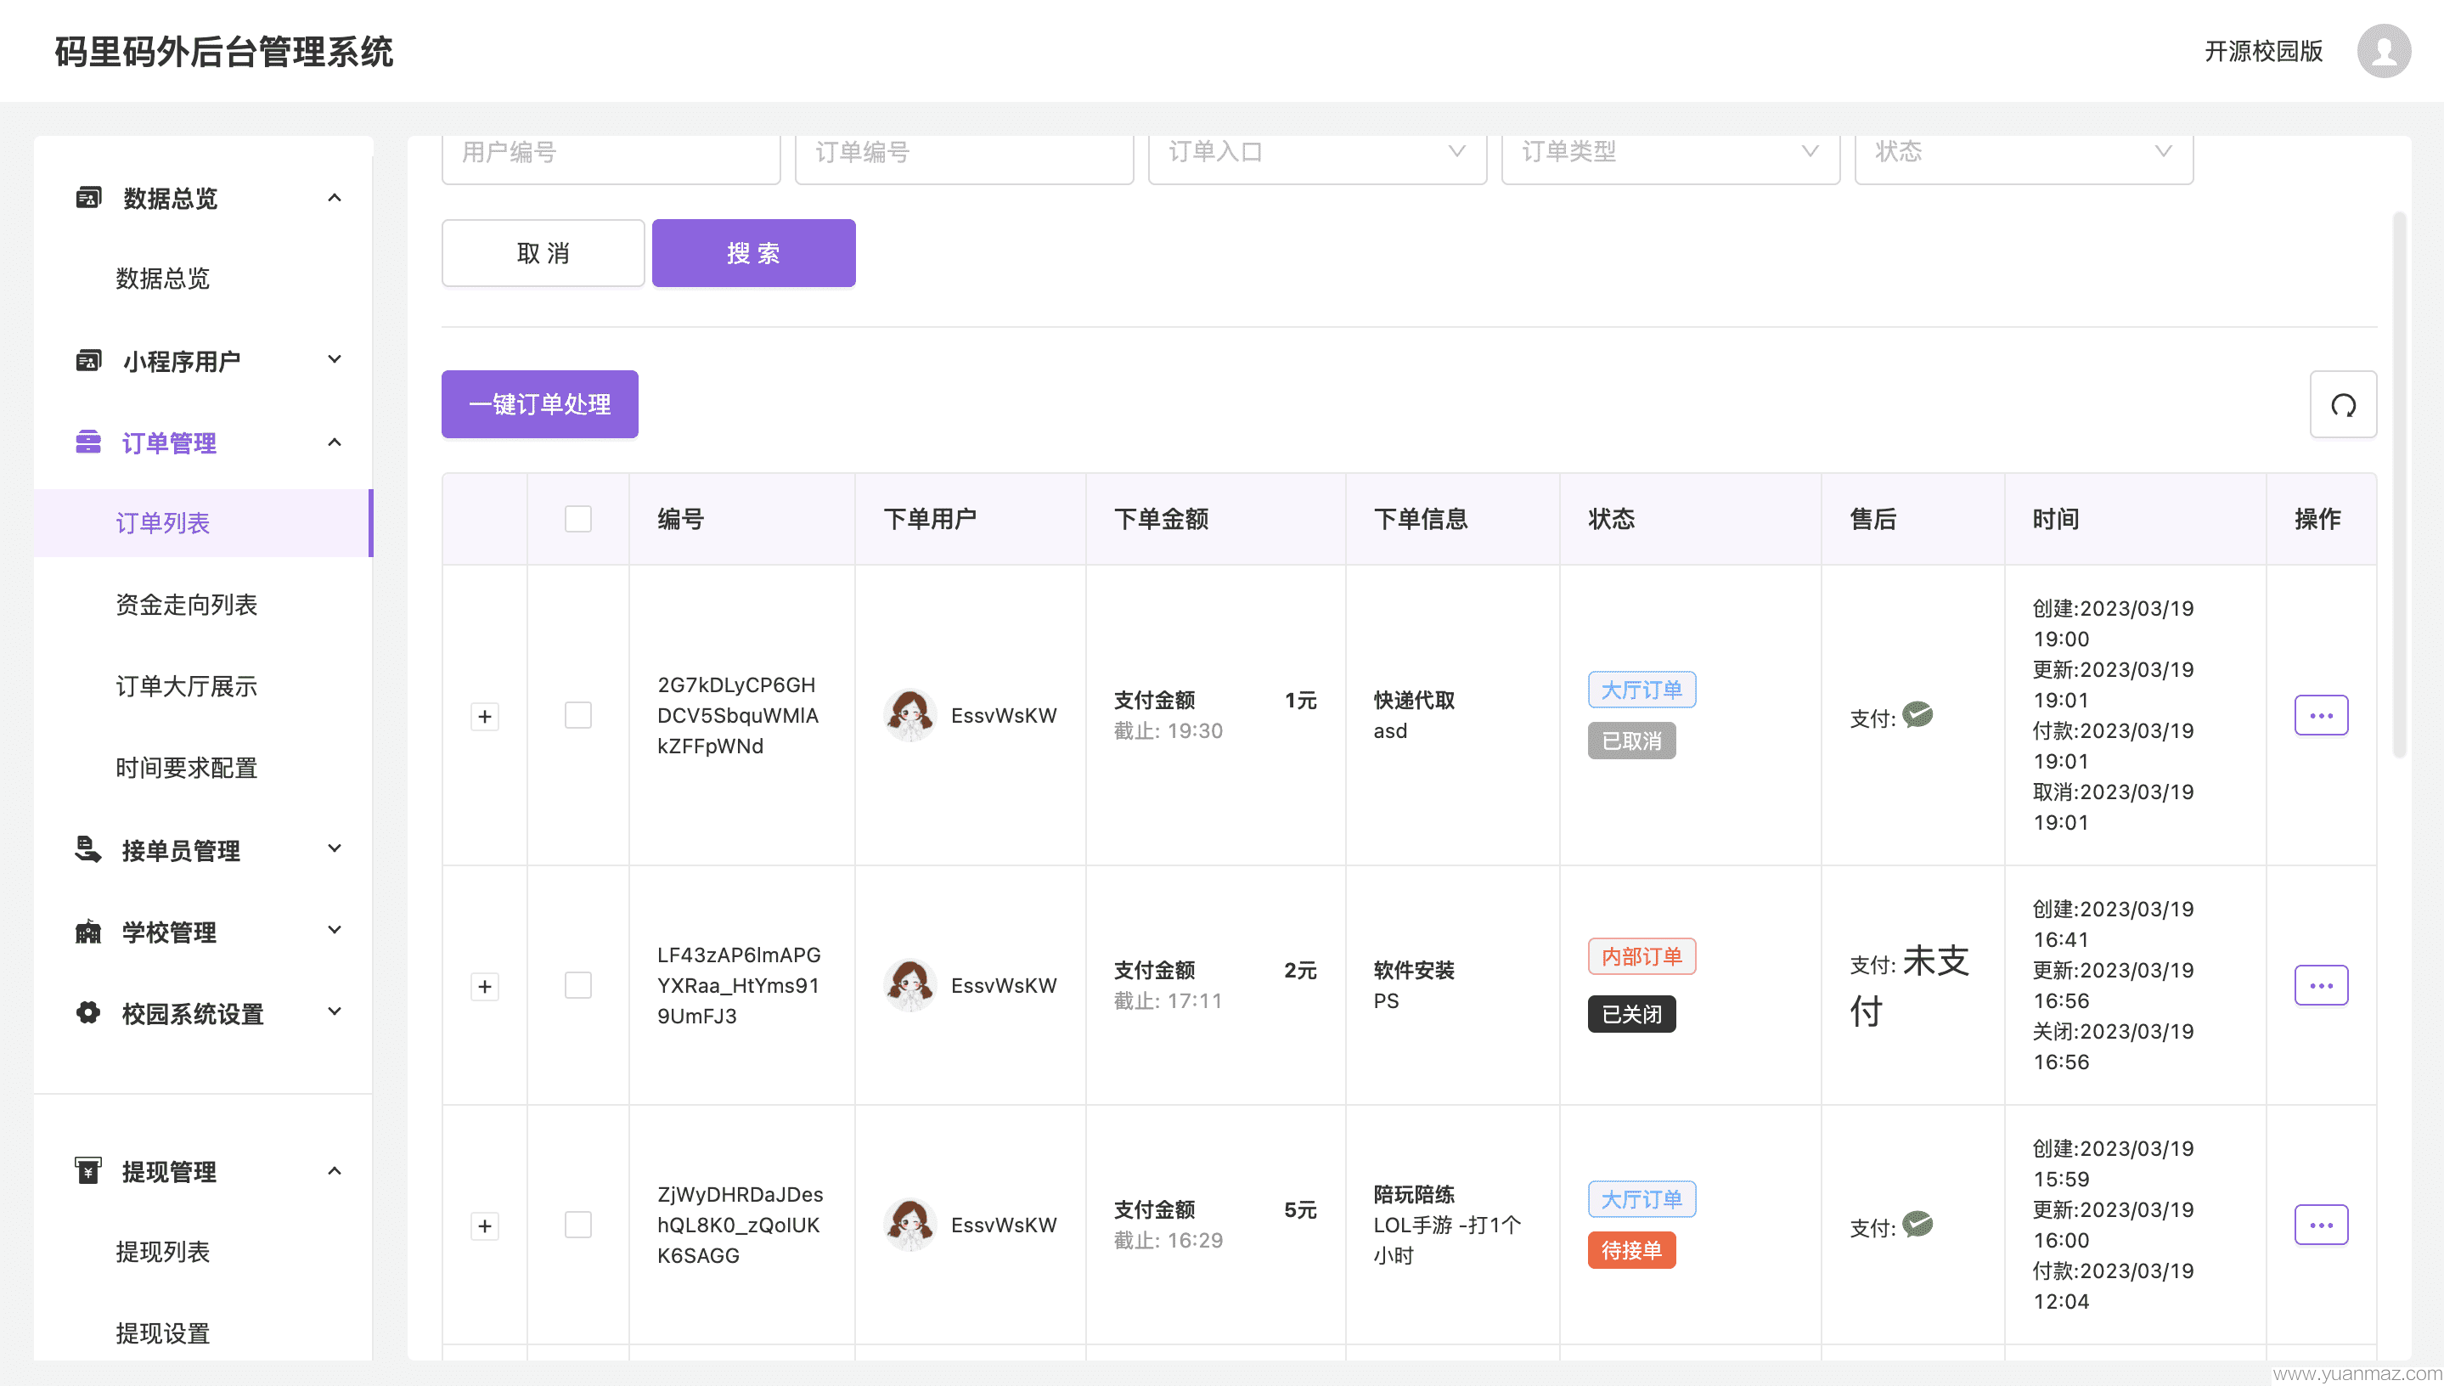The image size is (2444, 1386).
Task: Click the 一键订单处理 button
Action: 539,404
